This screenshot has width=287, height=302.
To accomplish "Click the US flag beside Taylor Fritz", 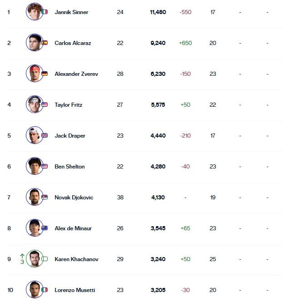I will coord(45,104).
